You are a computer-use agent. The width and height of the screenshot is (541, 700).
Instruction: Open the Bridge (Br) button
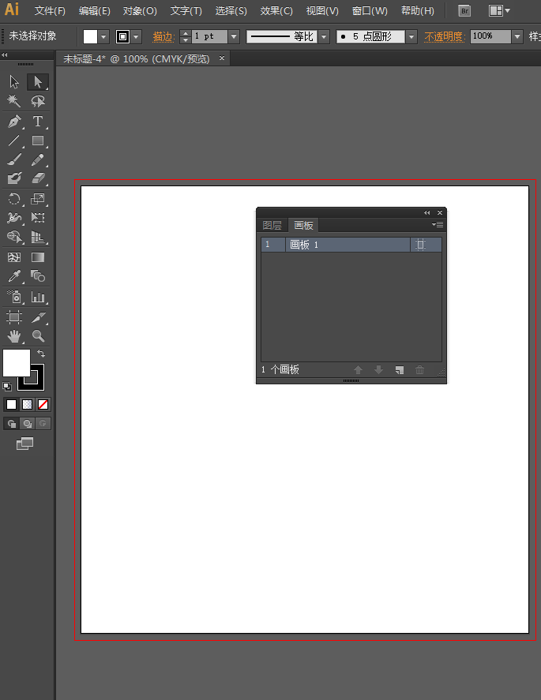tap(465, 11)
